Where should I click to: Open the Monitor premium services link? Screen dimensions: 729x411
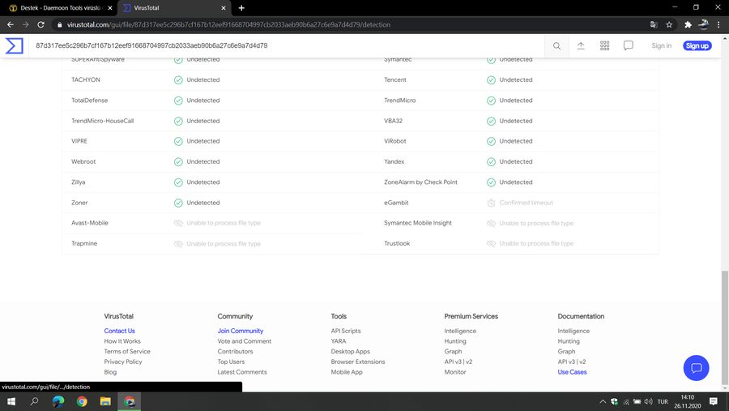(455, 372)
